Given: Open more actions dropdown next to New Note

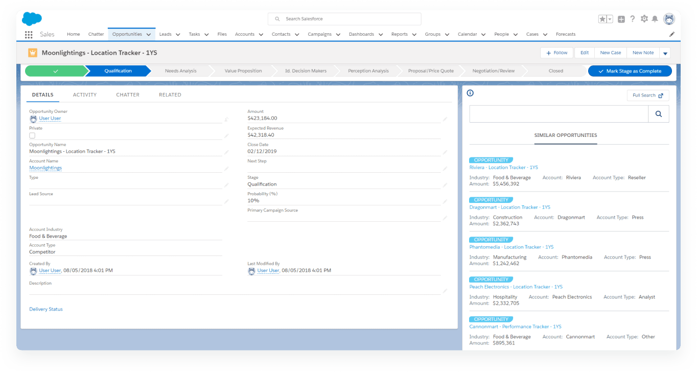Looking at the screenshot, I should click(665, 53).
